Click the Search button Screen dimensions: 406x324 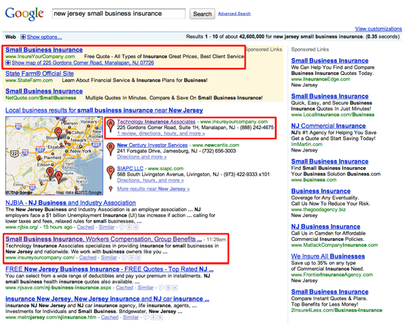202,14
